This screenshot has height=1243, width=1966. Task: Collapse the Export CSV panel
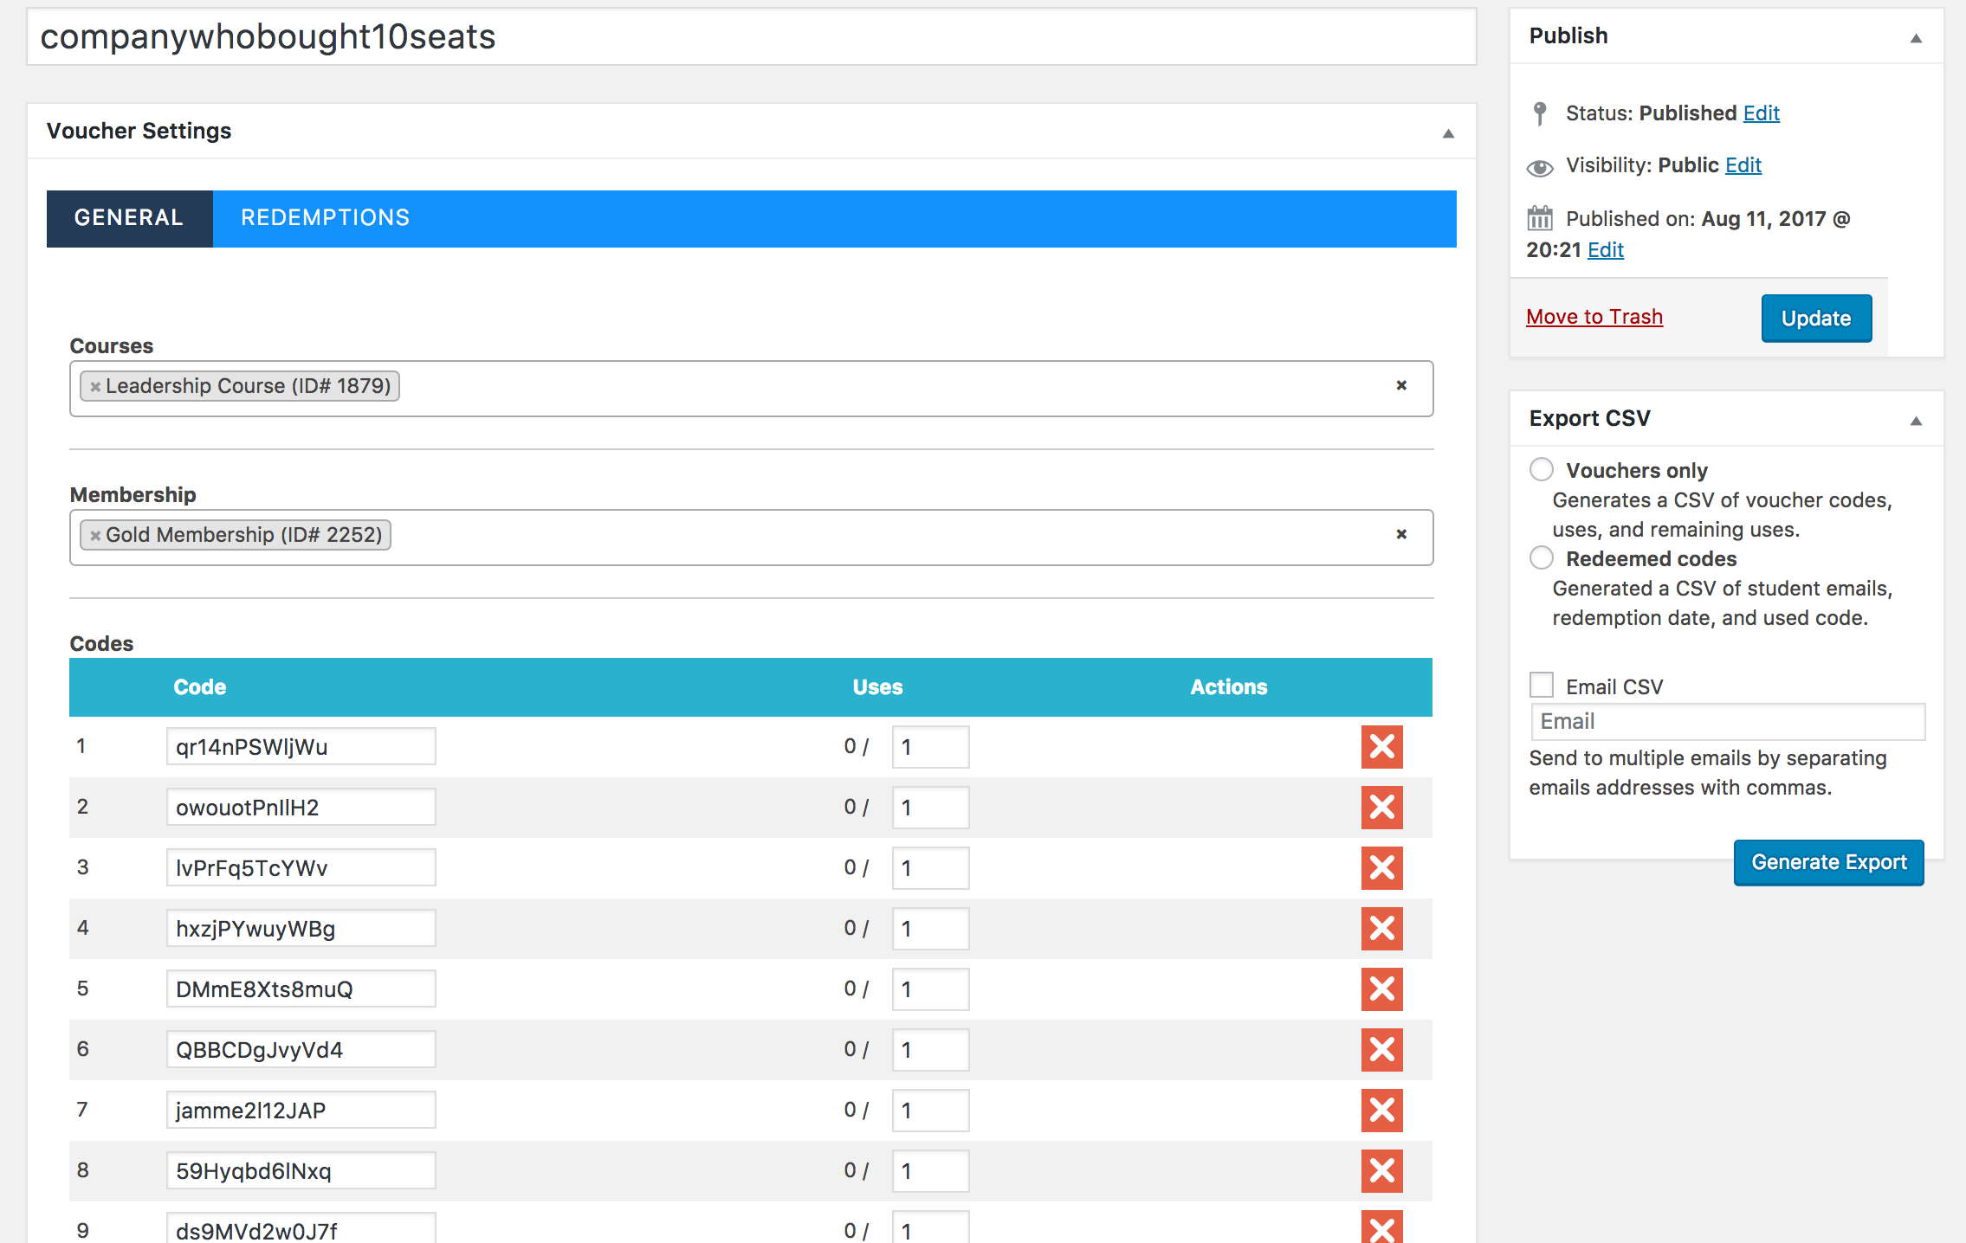pos(1916,421)
